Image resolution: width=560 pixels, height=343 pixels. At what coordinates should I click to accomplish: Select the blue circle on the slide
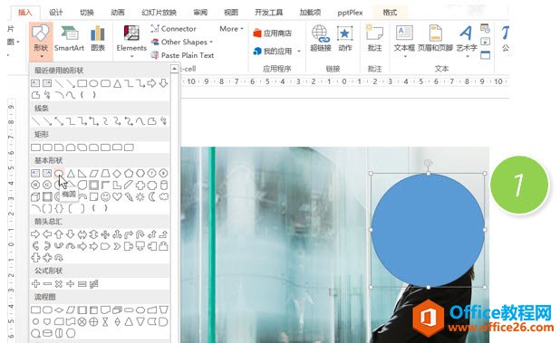pyautogui.click(x=428, y=230)
